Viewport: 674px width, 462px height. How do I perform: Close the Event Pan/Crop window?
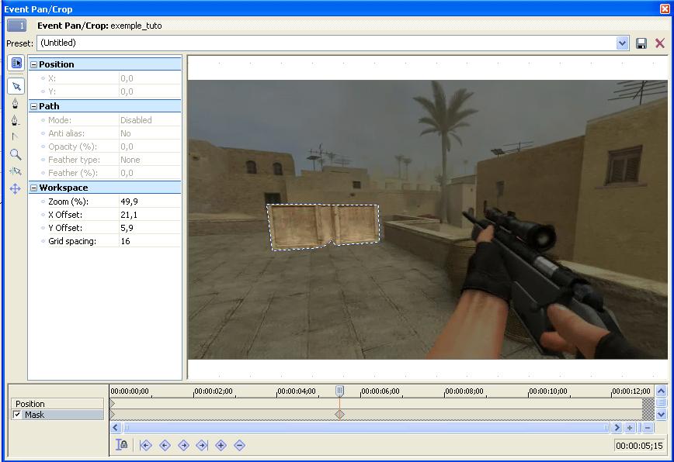665,9
